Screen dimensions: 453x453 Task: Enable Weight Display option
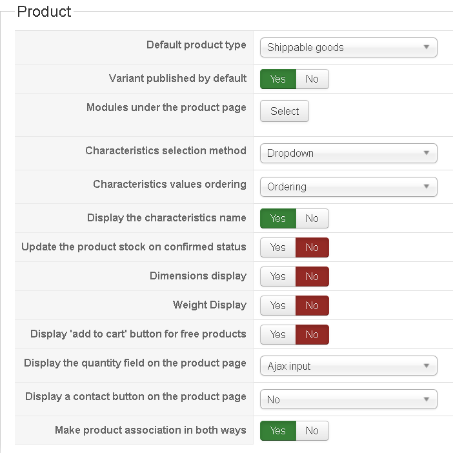[x=278, y=305]
